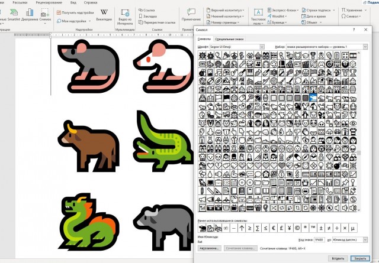
Task: Expand Верхний колонтитул header menu
Action: point(226,10)
